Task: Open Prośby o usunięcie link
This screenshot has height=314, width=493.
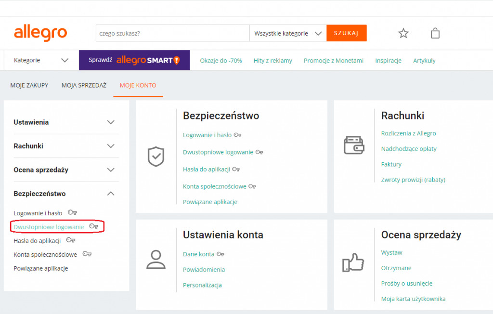Action: pos(406,284)
